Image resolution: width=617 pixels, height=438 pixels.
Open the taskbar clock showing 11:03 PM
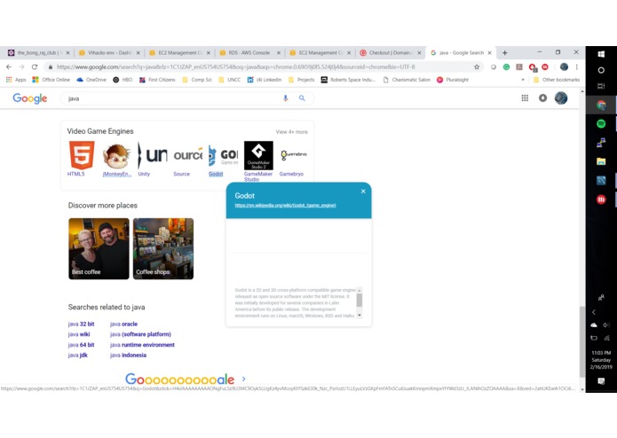pyautogui.click(x=601, y=360)
